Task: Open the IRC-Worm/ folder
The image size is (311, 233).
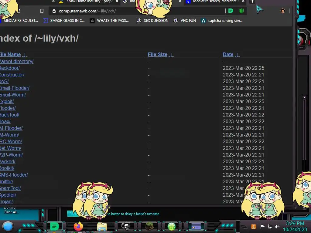Action: 11,141
